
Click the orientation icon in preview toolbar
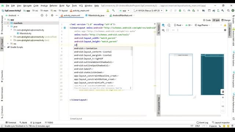169,25
